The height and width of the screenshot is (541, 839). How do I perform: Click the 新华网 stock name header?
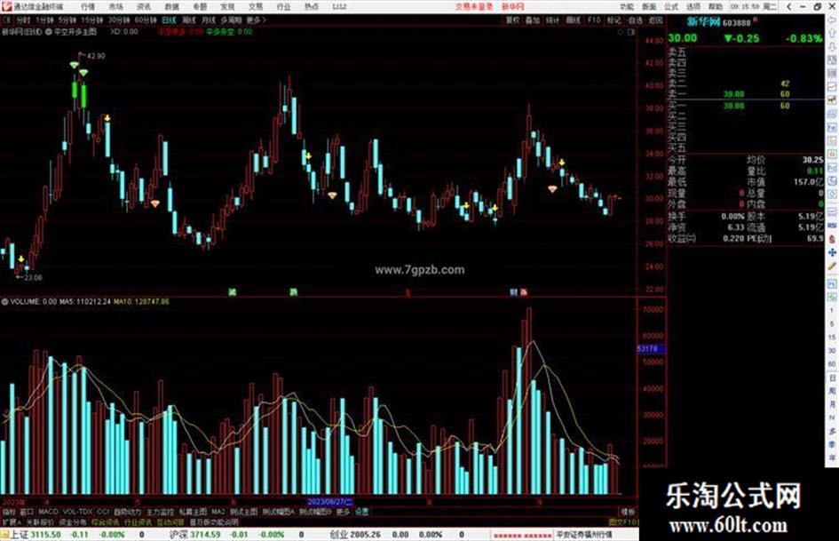pos(703,22)
